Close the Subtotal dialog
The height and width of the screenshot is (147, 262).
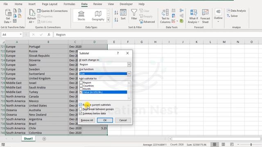(127, 53)
